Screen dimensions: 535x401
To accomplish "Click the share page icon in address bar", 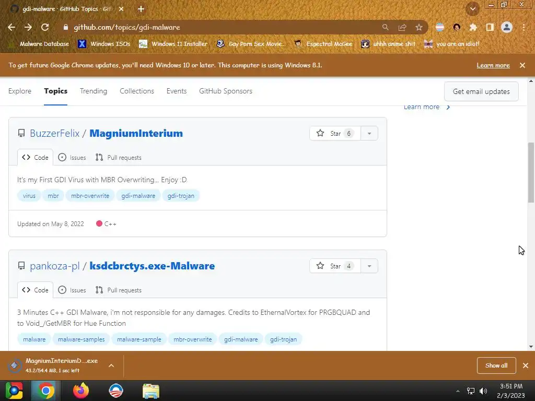I will 402,27.
